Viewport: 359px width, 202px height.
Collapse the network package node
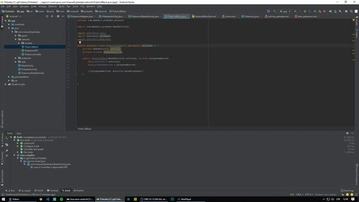click(x=16, y=39)
